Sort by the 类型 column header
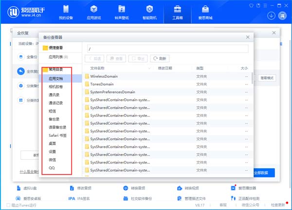The image size is (292, 210). pos(200,68)
